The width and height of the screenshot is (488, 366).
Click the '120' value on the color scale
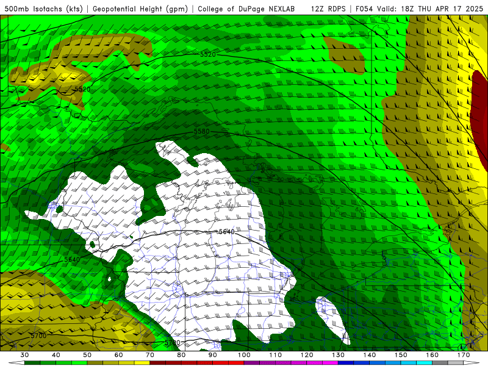(307, 355)
